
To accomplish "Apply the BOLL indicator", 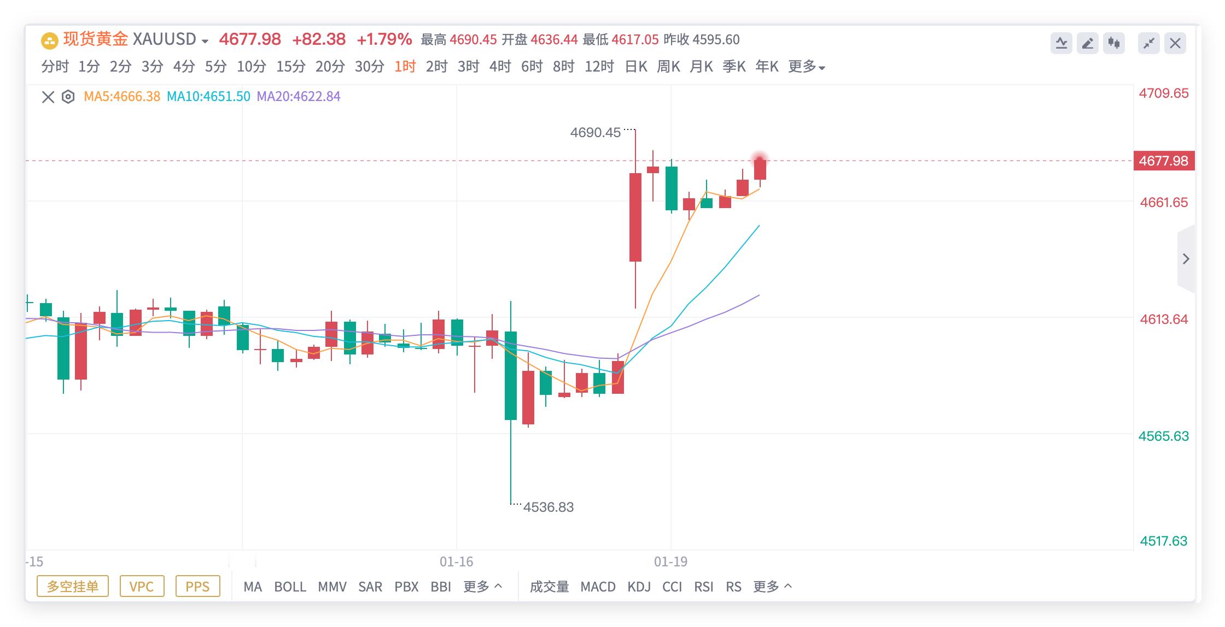I will (x=291, y=587).
